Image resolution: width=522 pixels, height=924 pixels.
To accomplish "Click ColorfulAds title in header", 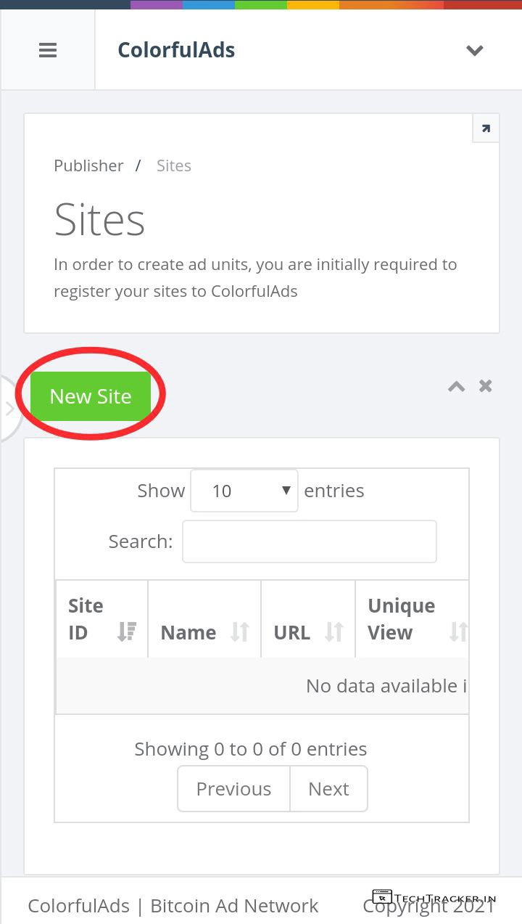I will pyautogui.click(x=176, y=50).
